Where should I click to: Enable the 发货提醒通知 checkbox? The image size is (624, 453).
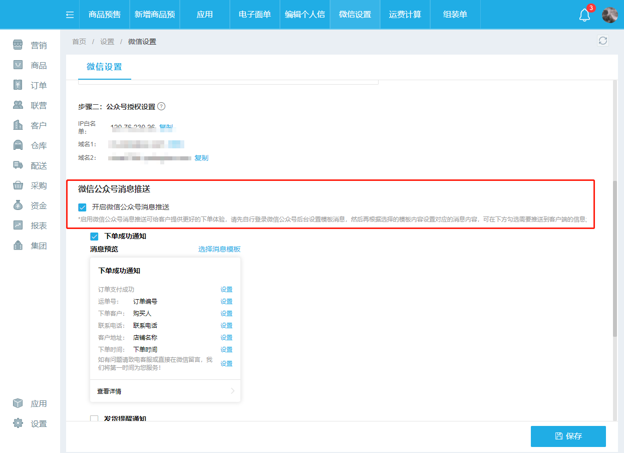[x=94, y=418]
